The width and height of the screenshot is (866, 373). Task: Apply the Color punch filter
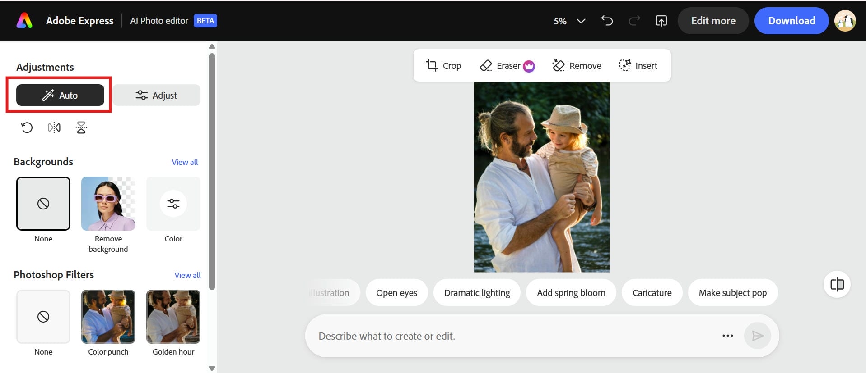point(108,317)
